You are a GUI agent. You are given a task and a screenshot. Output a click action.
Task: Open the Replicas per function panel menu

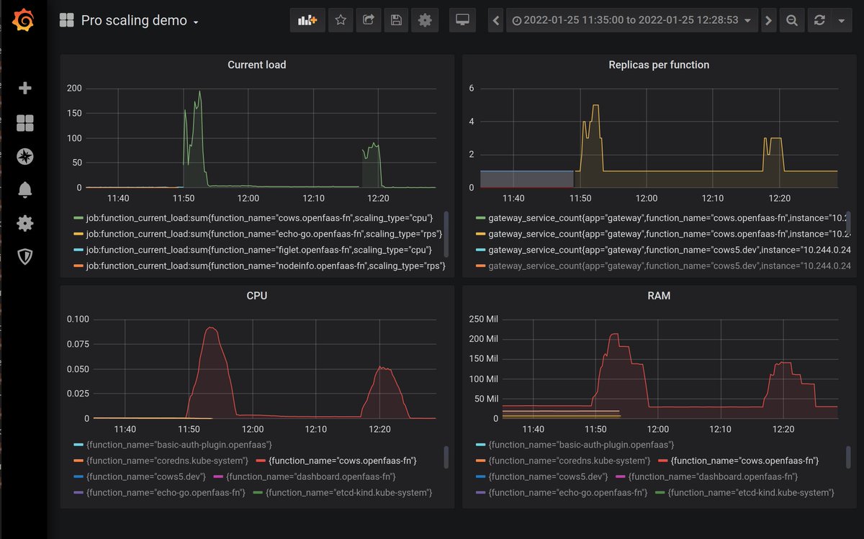659,65
